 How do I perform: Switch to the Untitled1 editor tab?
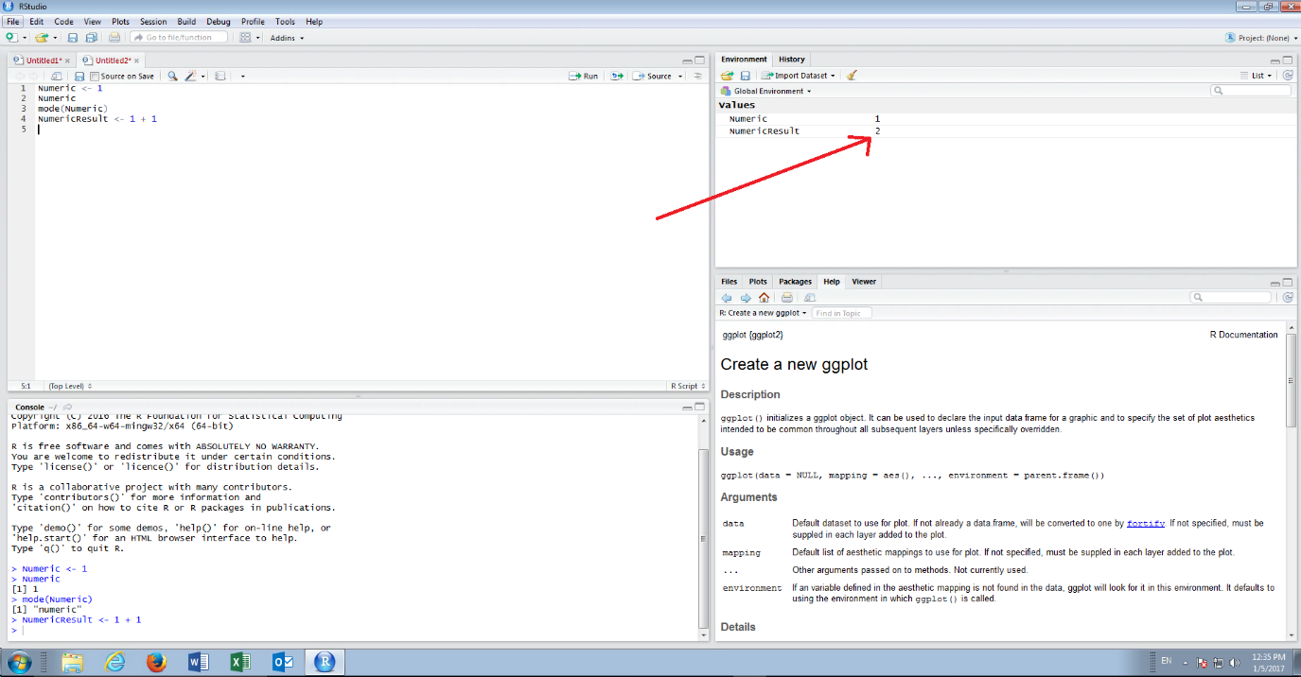point(44,61)
